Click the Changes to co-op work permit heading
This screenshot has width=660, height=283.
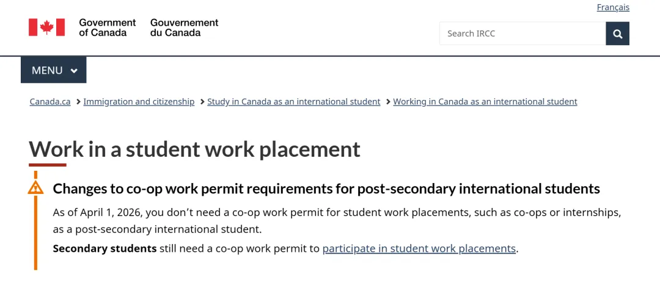326,188
